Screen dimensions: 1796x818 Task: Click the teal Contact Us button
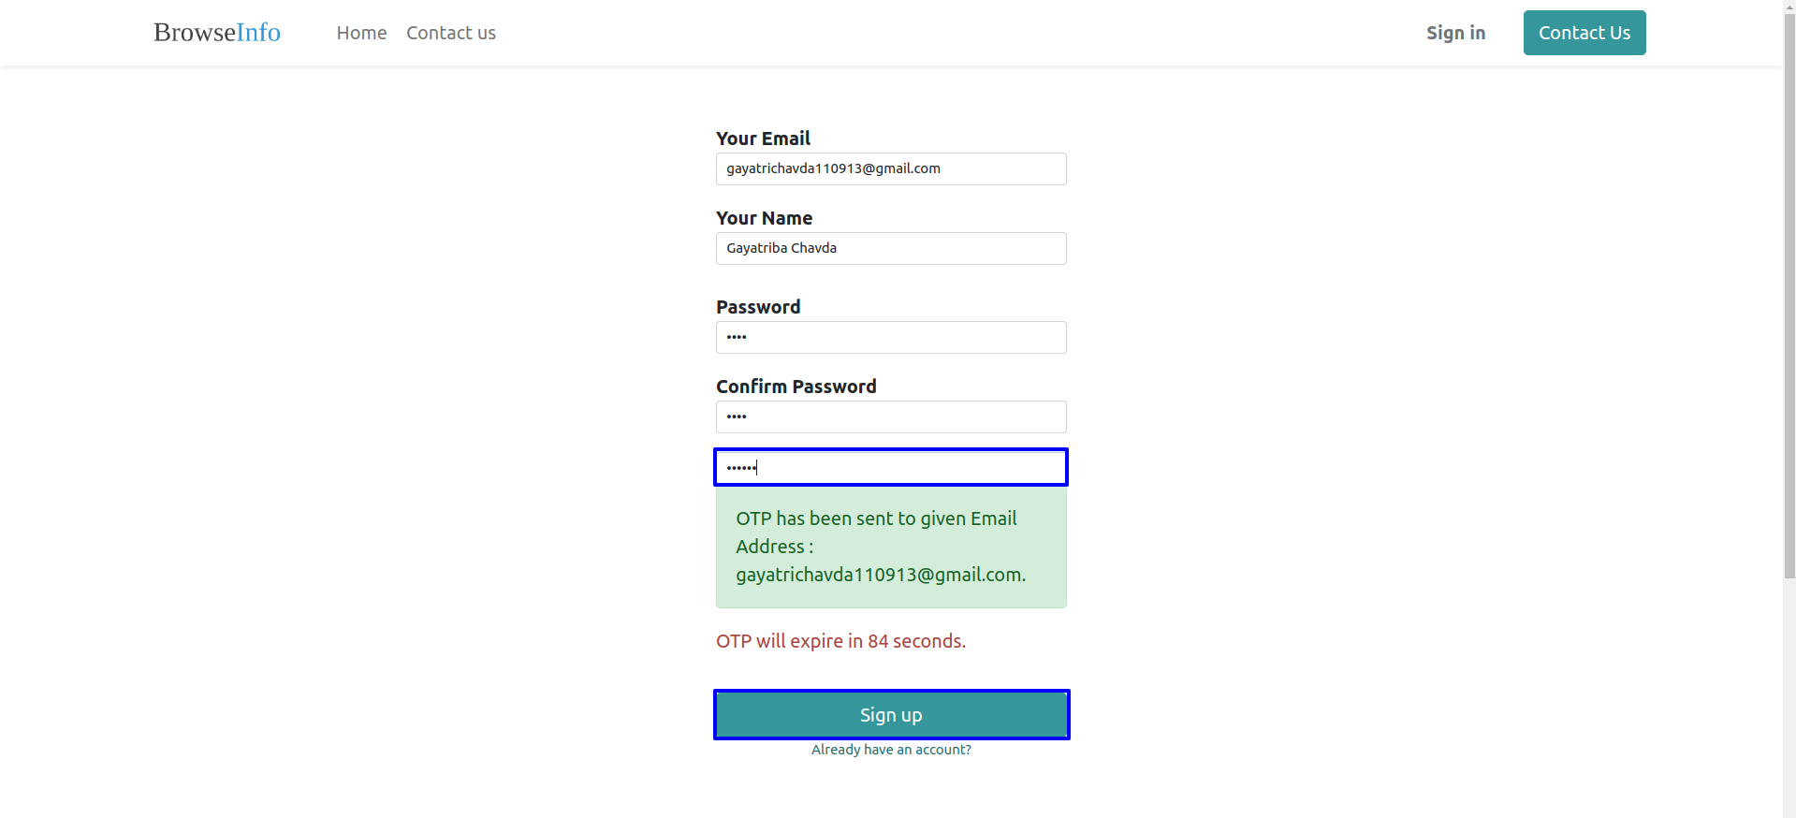[x=1584, y=33]
